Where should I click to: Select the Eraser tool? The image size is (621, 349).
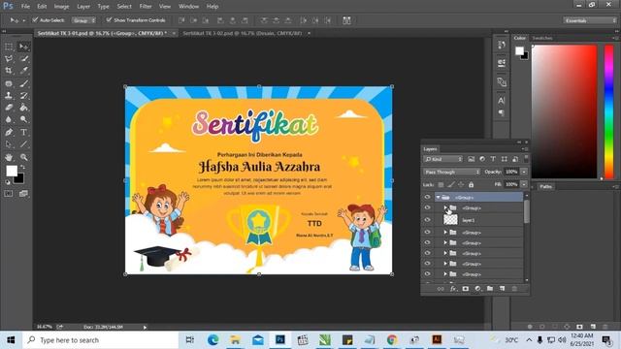(x=9, y=108)
